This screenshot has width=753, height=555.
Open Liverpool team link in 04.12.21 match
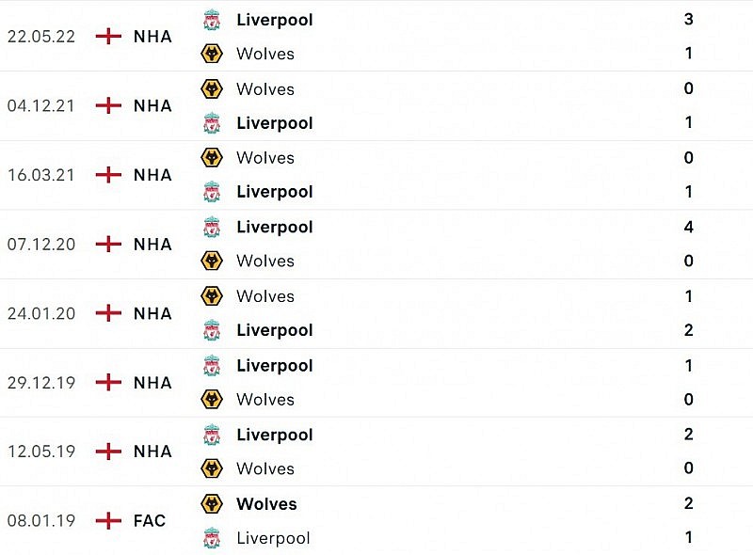[x=274, y=123]
